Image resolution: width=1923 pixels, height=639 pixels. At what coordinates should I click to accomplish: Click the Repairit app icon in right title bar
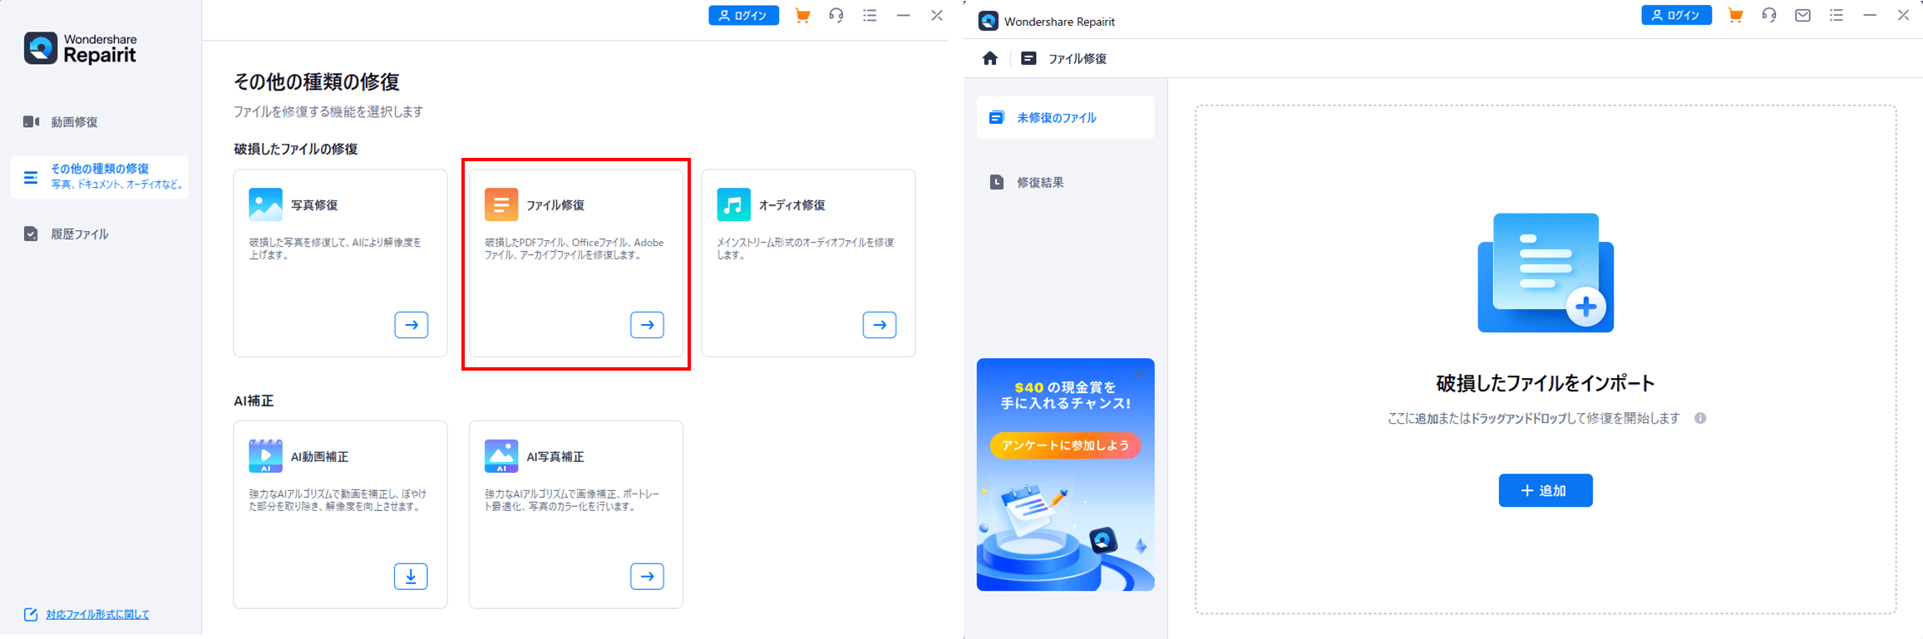pos(989,21)
